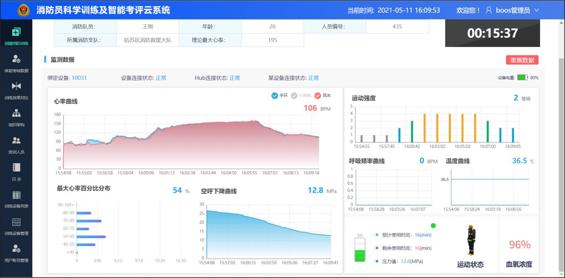Toggle the 手环 heart rate series
The height and width of the screenshot is (278, 565).
275,96
